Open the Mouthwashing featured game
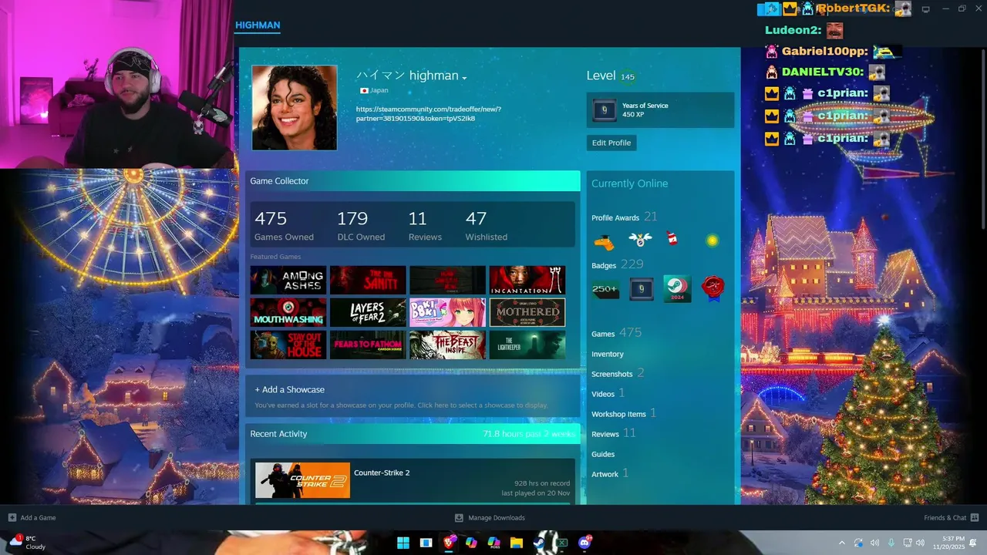 (x=288, y=312)
